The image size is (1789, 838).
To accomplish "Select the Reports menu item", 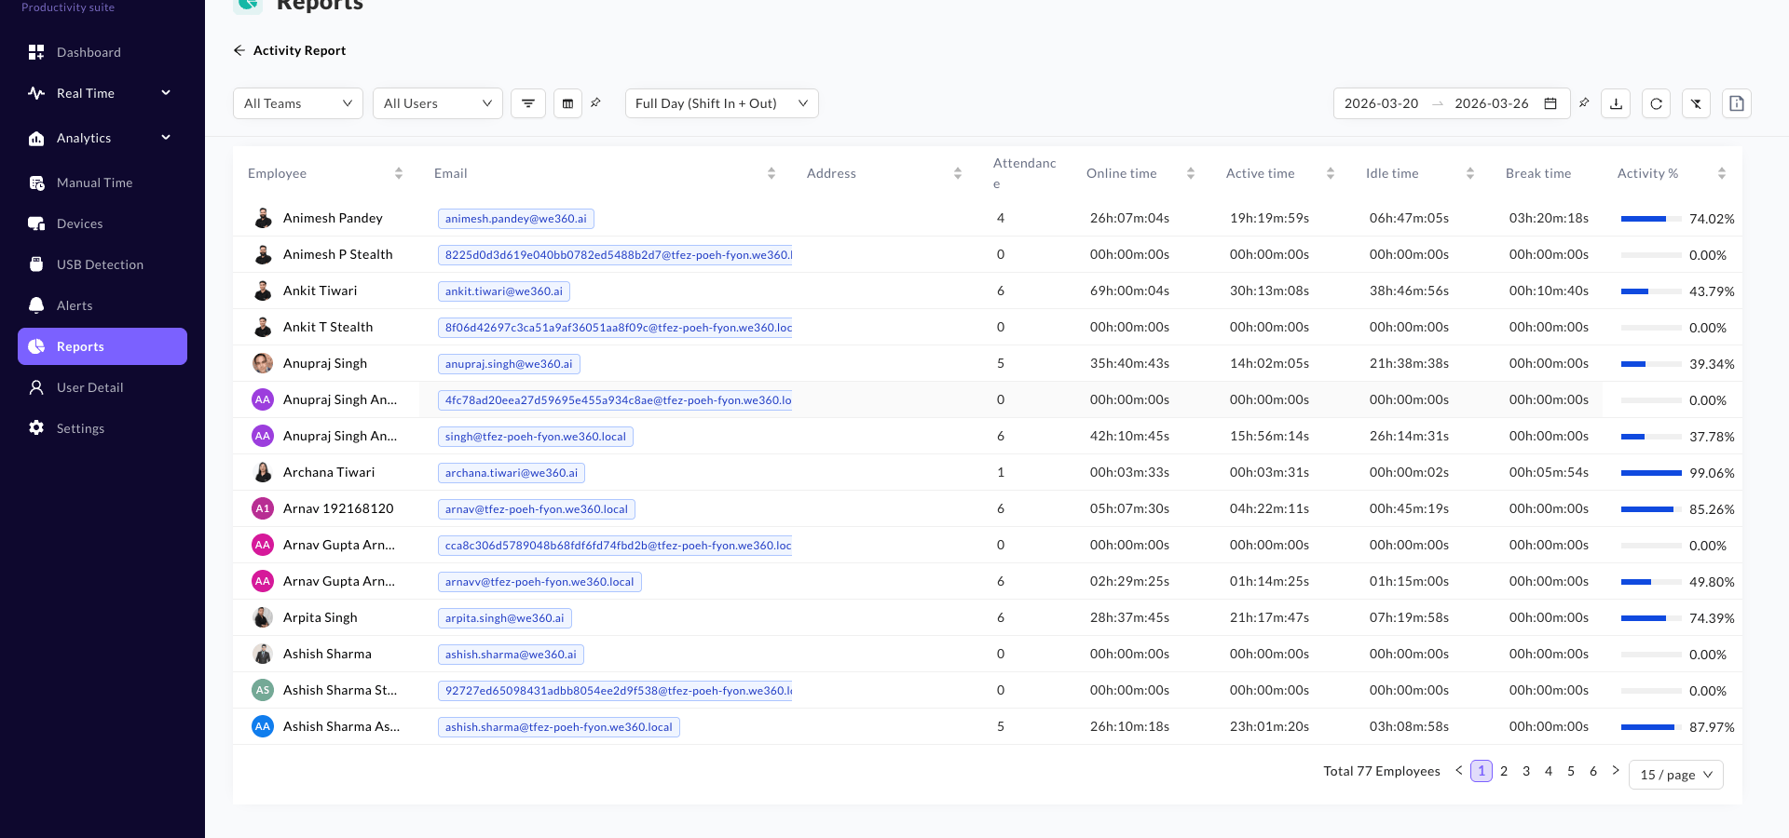I will (x=102, y=346).
